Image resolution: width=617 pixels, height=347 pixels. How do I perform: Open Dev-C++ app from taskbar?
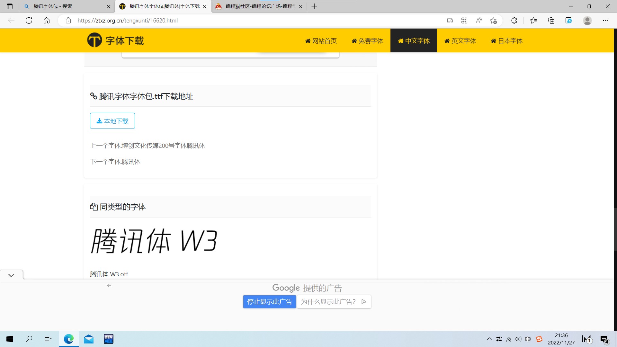109,339
